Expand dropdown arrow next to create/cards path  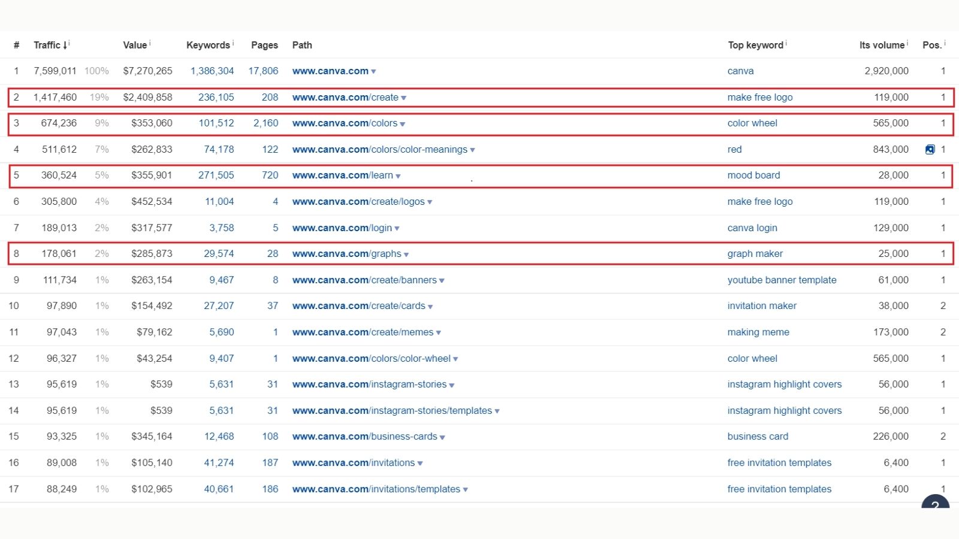click(x=430, y=307)
